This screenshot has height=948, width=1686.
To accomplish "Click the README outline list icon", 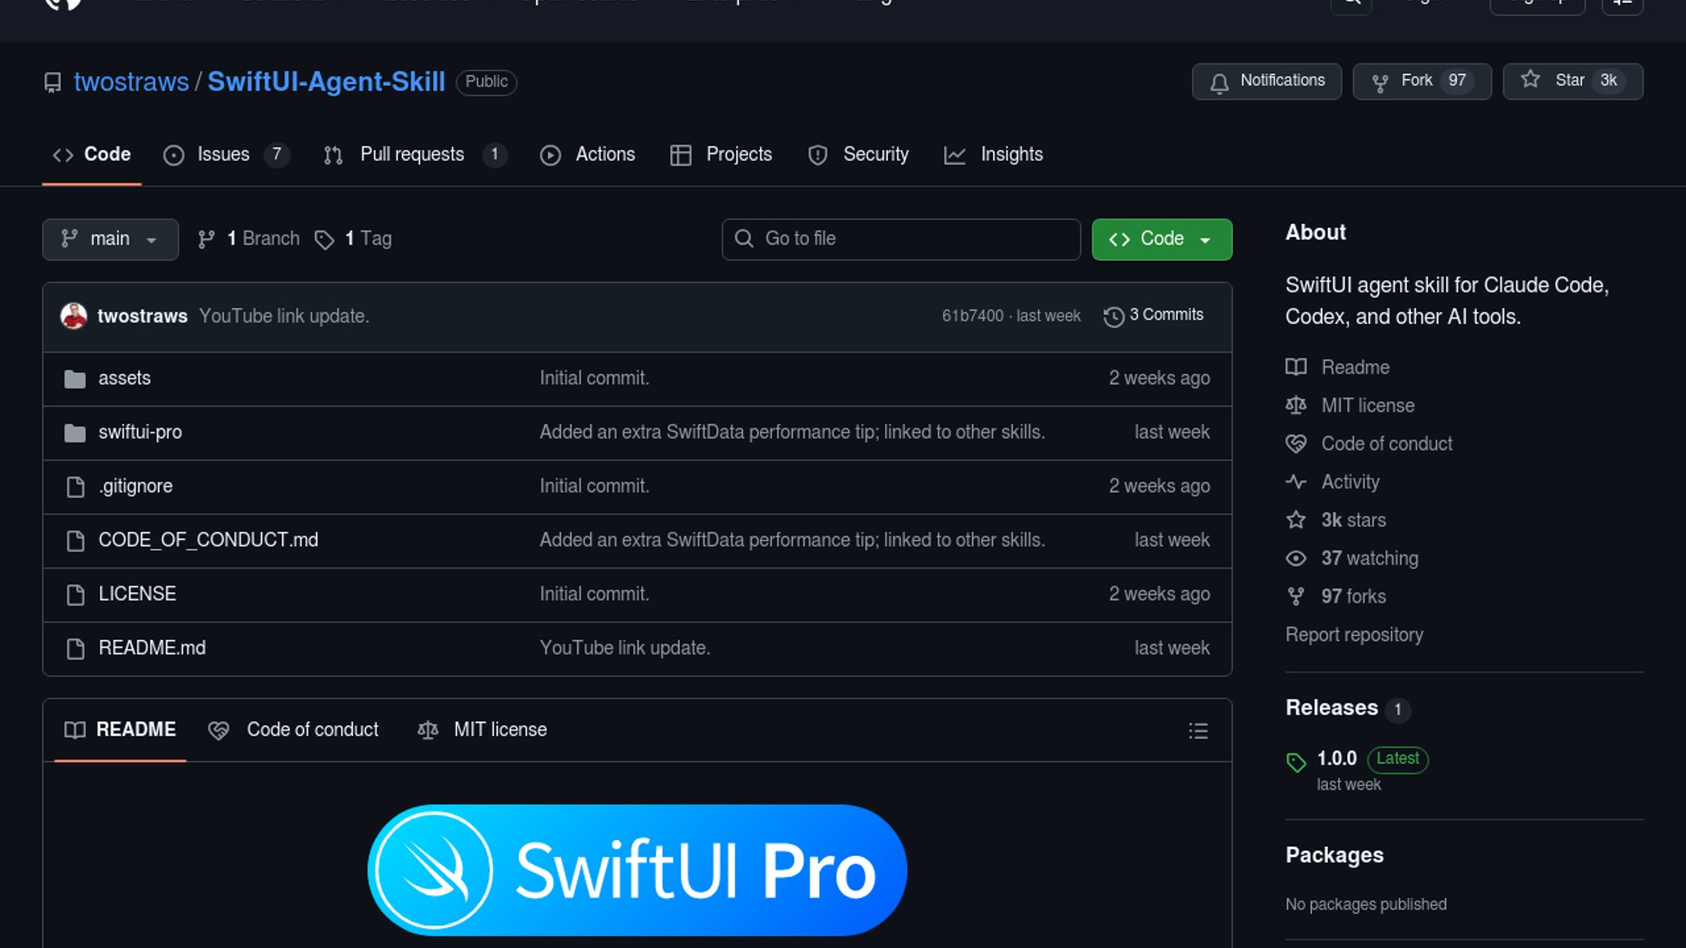I will pyautogui.click(x=1198, y=731).
